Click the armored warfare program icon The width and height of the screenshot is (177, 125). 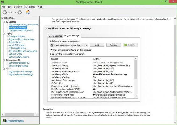52,45
